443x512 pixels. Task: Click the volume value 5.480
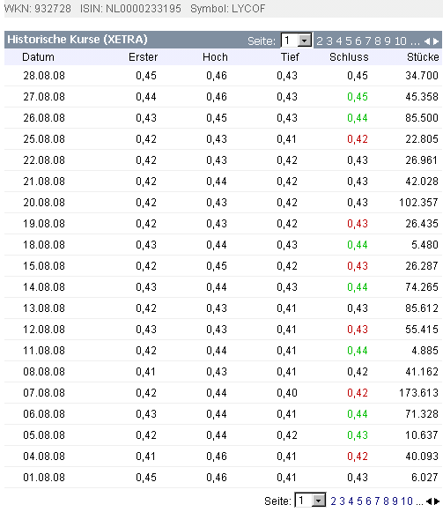click(x=425, y=245)
